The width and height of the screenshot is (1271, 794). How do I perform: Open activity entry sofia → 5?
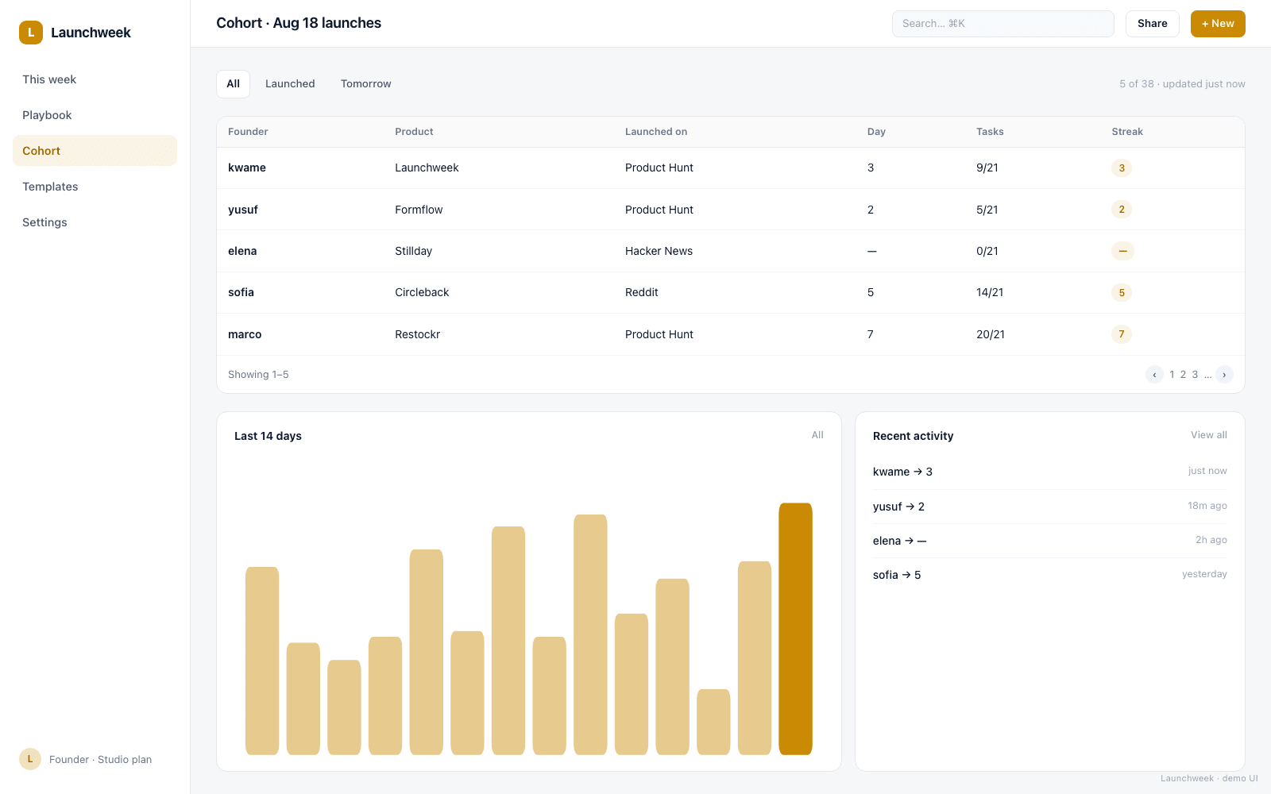tap(1050, 575)
